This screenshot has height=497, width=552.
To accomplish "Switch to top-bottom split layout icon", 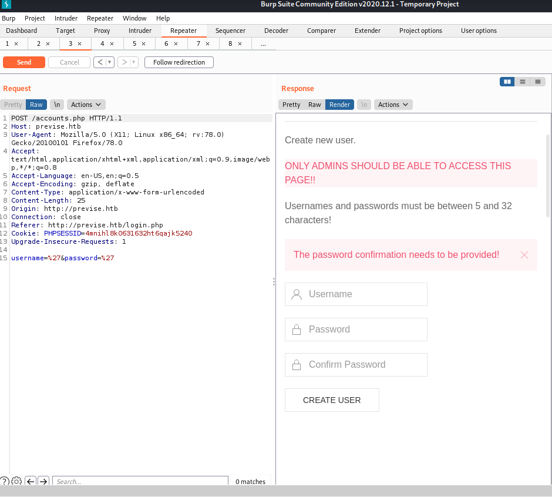I will [x=523, y=82].
